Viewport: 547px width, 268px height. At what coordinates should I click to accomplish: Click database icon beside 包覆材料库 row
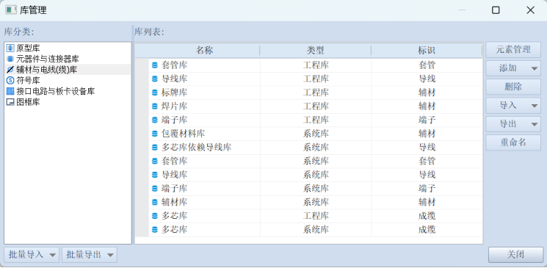(x=155, y=134)
